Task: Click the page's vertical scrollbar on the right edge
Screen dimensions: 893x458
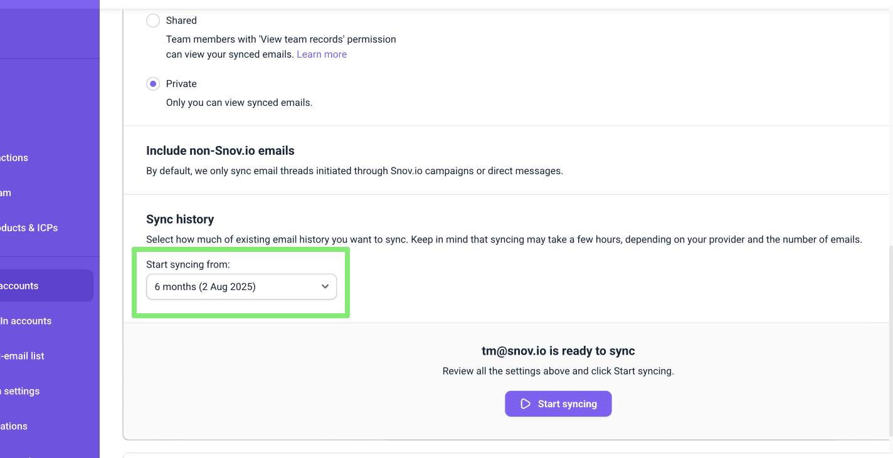Action: pos(890,338)
